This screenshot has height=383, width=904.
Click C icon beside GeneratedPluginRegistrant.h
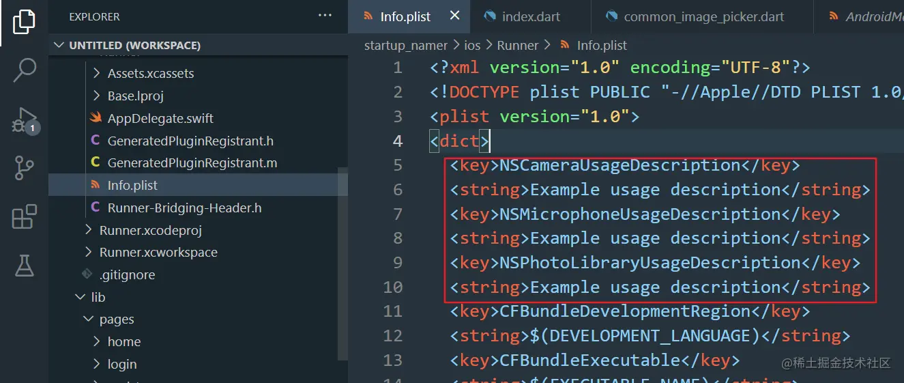click(96, 141)
